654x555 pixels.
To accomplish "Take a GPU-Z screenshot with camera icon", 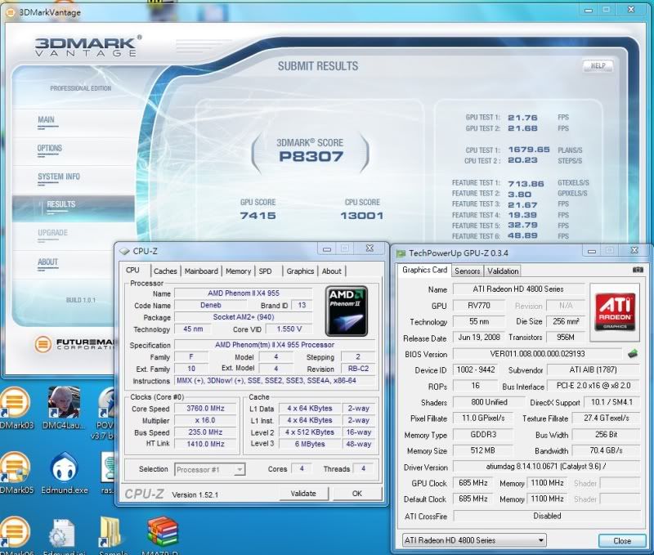I will pyautogui.click(x=638, y=270).
